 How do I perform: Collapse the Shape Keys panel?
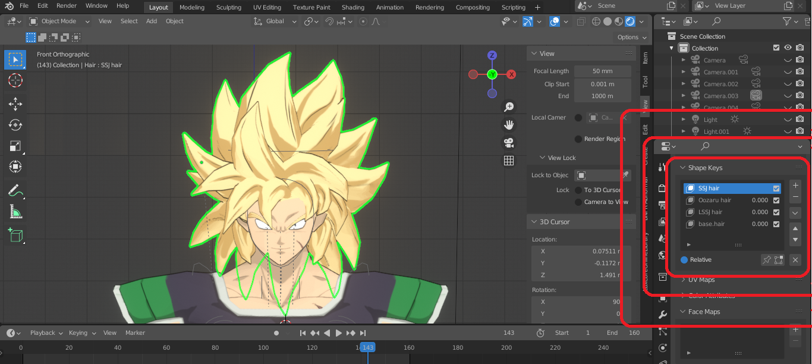point(684,168)
